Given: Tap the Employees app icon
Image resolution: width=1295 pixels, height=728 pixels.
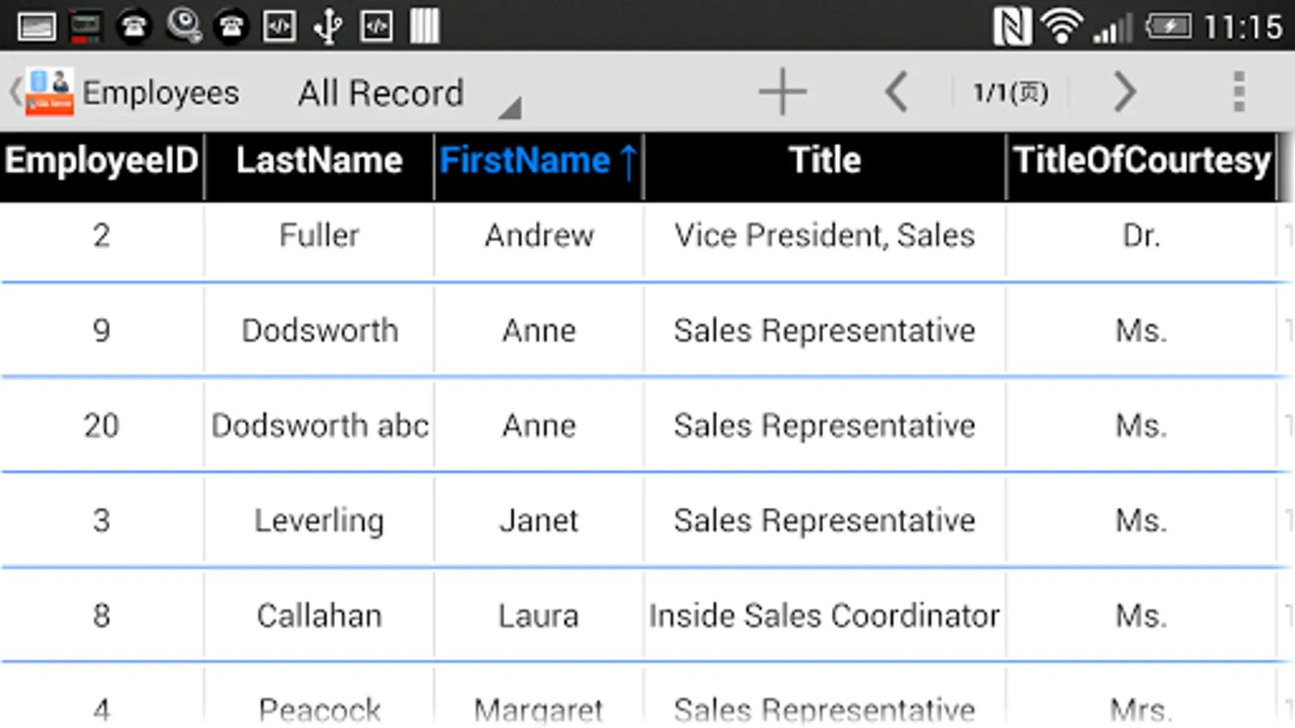Looking at the screenshot, I should pos(49,92).
